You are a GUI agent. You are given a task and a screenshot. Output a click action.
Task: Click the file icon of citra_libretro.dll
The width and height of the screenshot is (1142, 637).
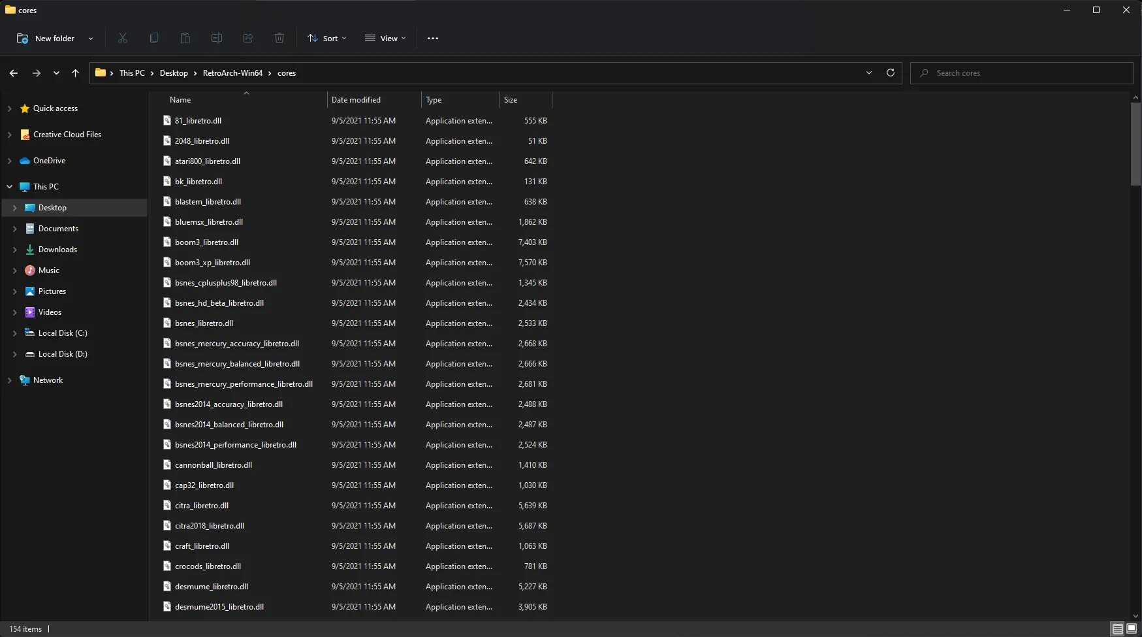pos(167,506)
